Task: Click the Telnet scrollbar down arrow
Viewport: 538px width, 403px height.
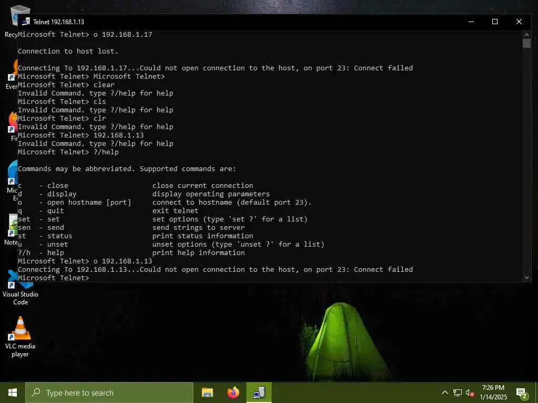Action: point(526,278)
